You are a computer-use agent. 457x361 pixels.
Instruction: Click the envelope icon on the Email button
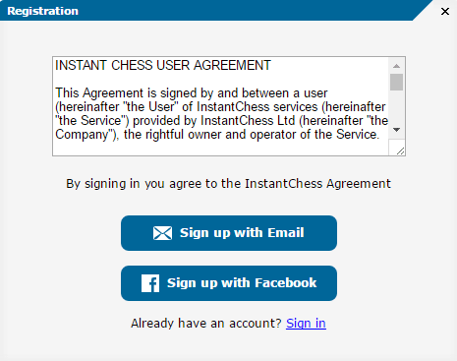[162, 233]
